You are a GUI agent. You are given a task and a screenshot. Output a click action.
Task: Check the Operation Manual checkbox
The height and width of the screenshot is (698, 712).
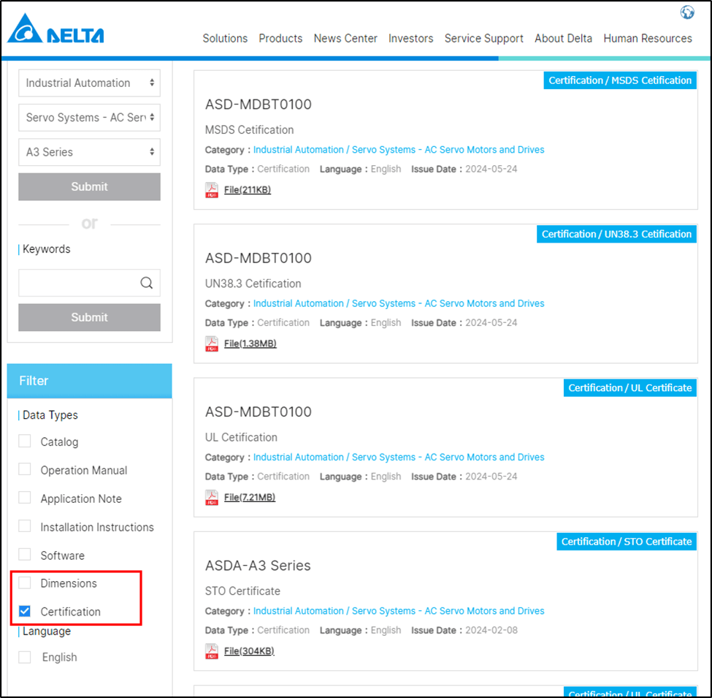[25, 469]
